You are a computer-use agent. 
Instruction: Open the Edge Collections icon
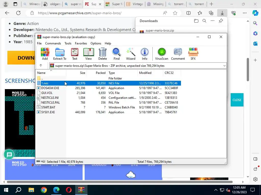(211, 13)
